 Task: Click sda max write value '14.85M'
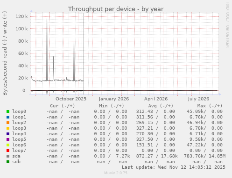pos(217,156)
